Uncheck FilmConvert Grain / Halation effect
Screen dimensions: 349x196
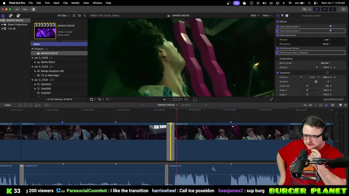click(278, 53)
